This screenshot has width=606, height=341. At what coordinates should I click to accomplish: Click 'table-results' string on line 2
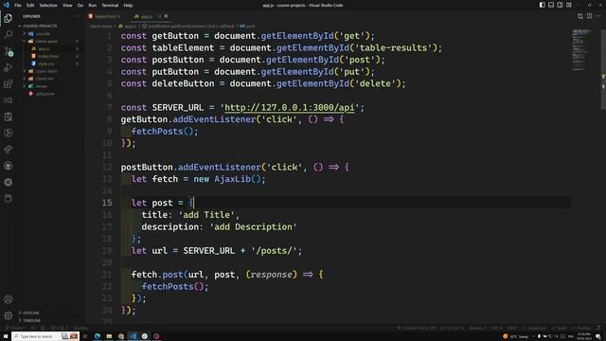(393, 48)
